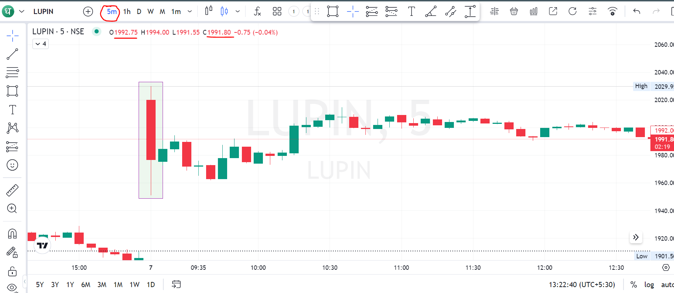Open indicator templates grid icon

pyautogui.click(x=277, y=11)
